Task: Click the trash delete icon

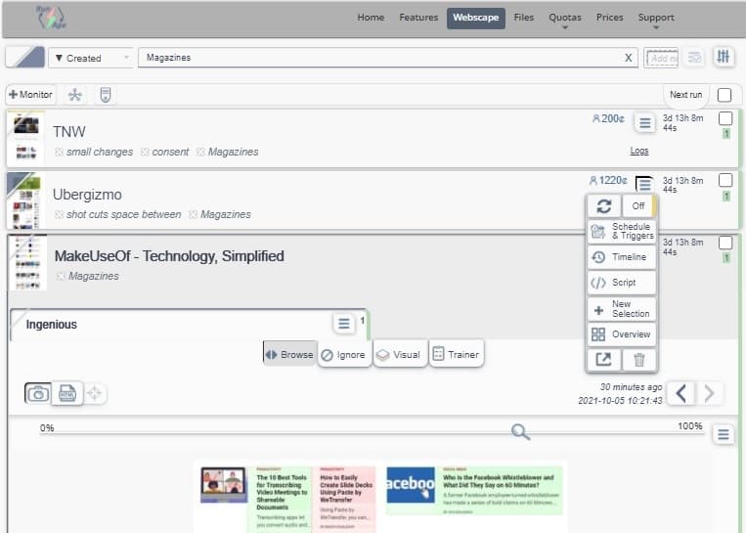Action: 638,360
